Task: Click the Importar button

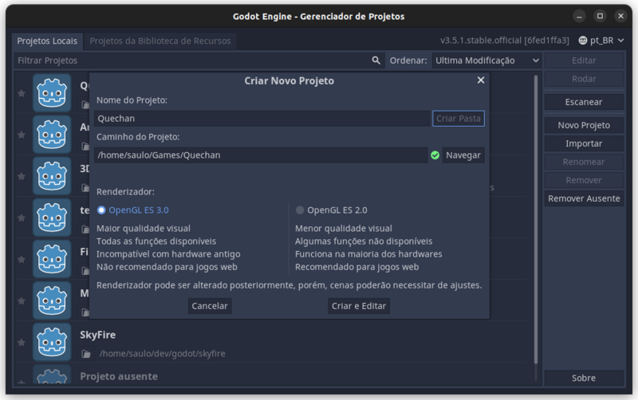Action: 584,143
